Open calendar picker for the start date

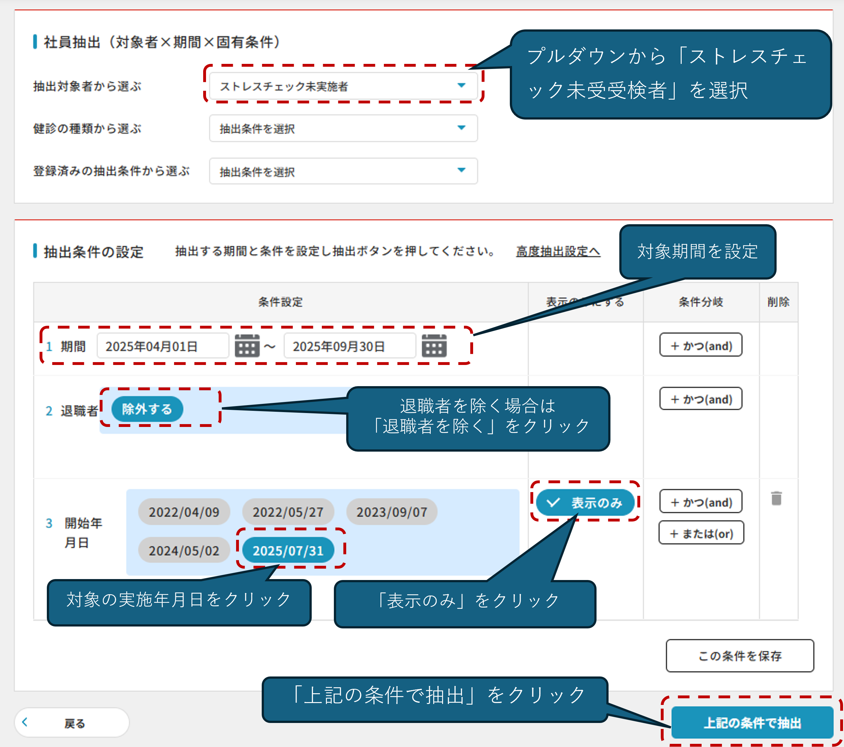(x=247, y=346)
